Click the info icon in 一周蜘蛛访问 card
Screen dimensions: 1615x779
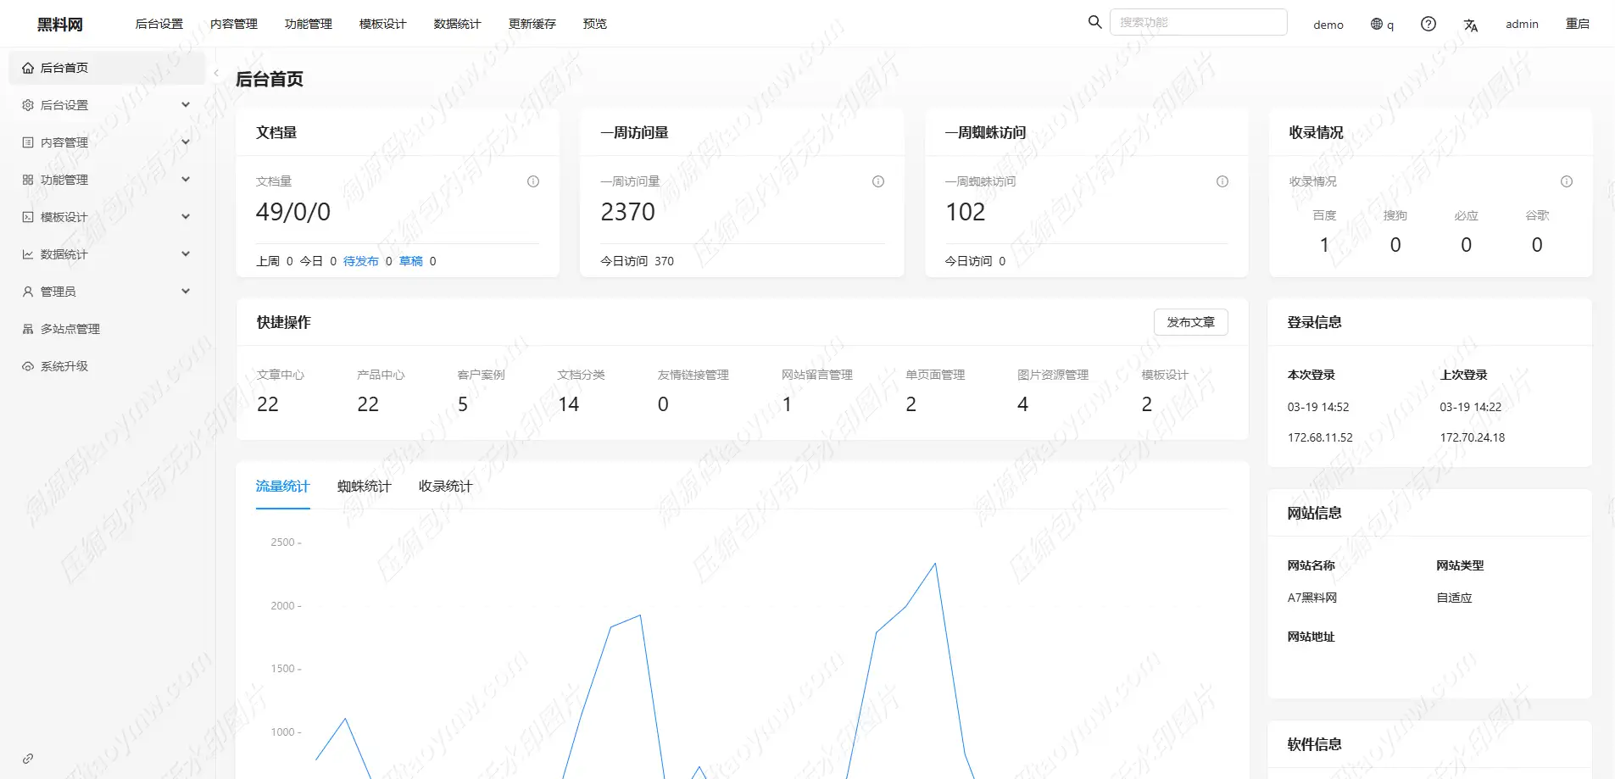1222,181
